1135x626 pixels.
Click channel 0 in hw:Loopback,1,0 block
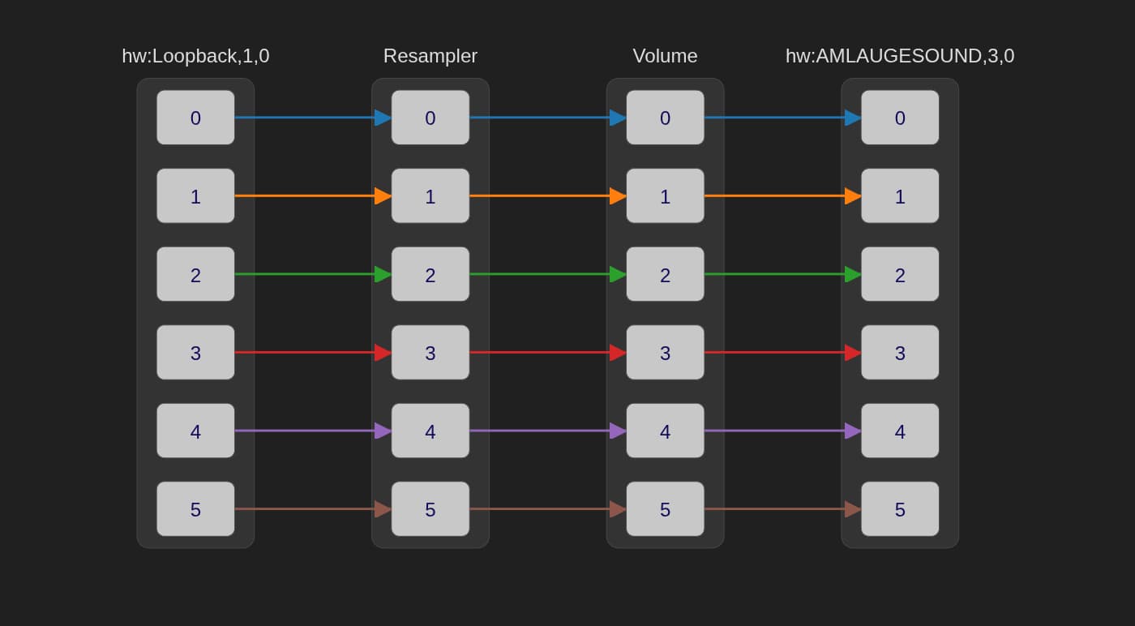coord(195,118)
